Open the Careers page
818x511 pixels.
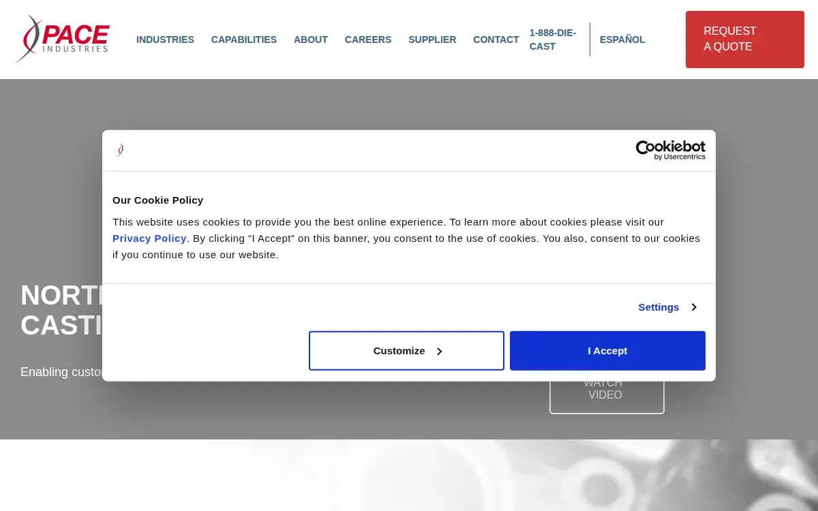click(368, 40)
